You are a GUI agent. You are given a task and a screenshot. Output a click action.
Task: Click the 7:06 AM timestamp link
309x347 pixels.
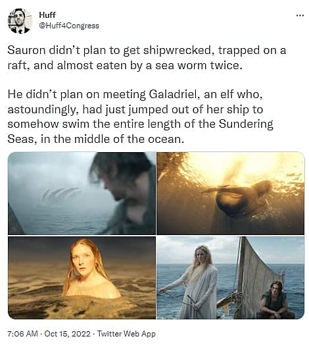point(22,333)
